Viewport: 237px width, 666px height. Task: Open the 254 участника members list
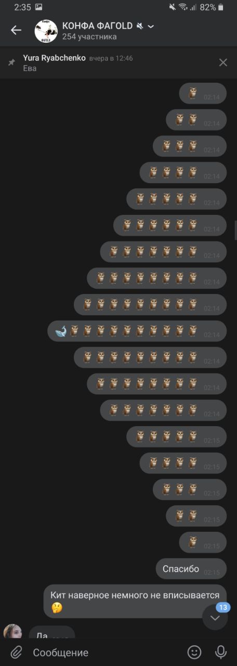pos(89,37)
